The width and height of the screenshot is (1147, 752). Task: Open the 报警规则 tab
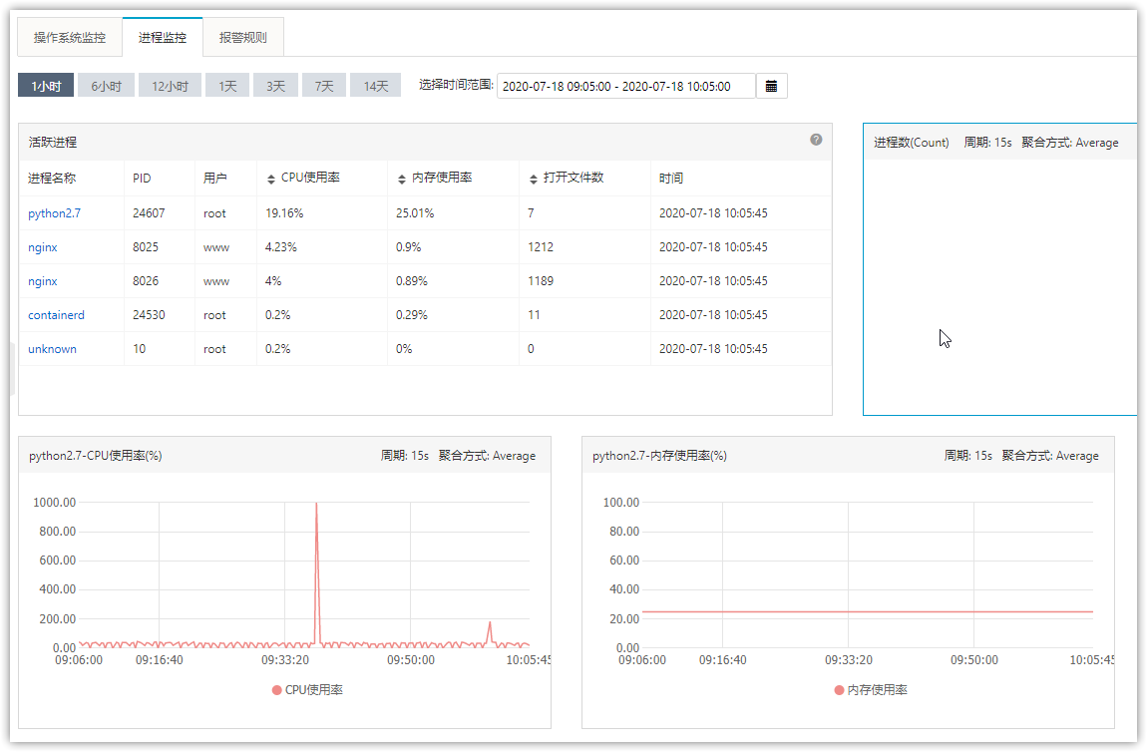tap(242, 38)
